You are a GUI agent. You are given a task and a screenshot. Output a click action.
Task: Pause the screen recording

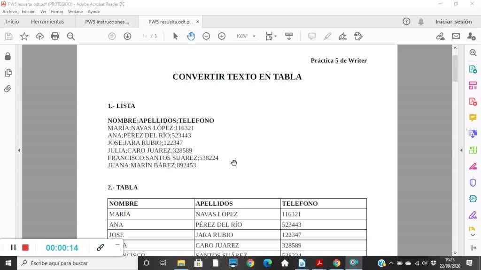coord(13,247)
